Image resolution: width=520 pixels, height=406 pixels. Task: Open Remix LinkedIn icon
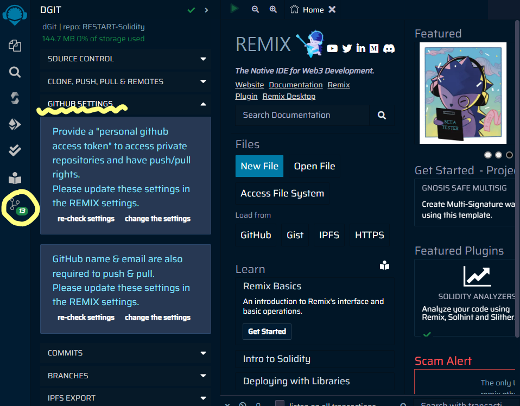[x=361, y=48]
